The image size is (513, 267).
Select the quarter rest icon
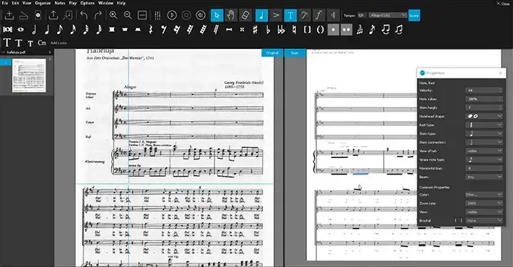tap(150, 30)
